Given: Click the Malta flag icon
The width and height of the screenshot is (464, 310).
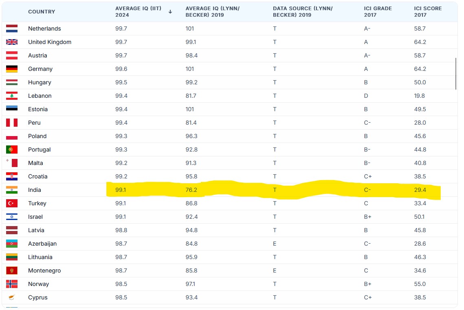Looking at the screenshot, I should (11, 163).
